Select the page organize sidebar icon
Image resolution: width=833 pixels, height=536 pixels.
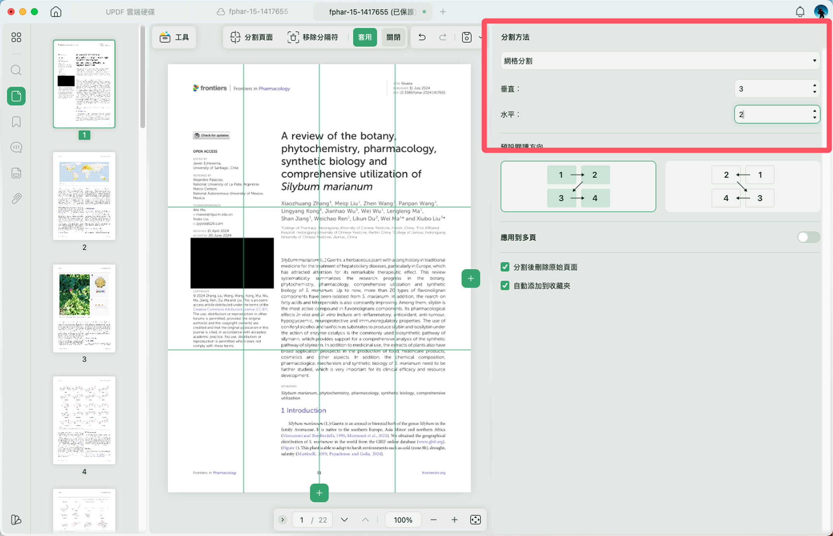tap(16, 96)
